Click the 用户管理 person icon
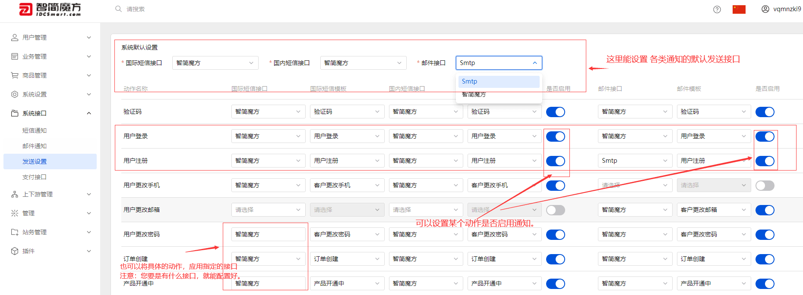 click(15, 37)
